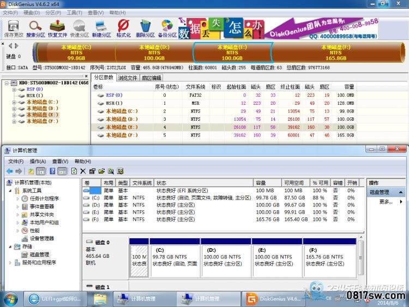Open the 硬盘(D) menu
The height and width of the screenshot is (307, 409).
click(x=32, y=13)
